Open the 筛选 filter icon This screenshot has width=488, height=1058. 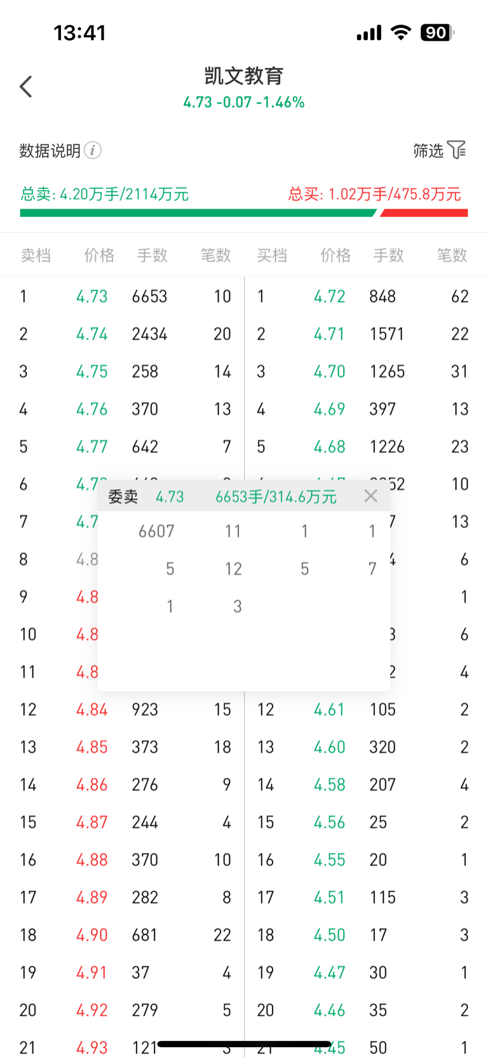coord(456,150)
